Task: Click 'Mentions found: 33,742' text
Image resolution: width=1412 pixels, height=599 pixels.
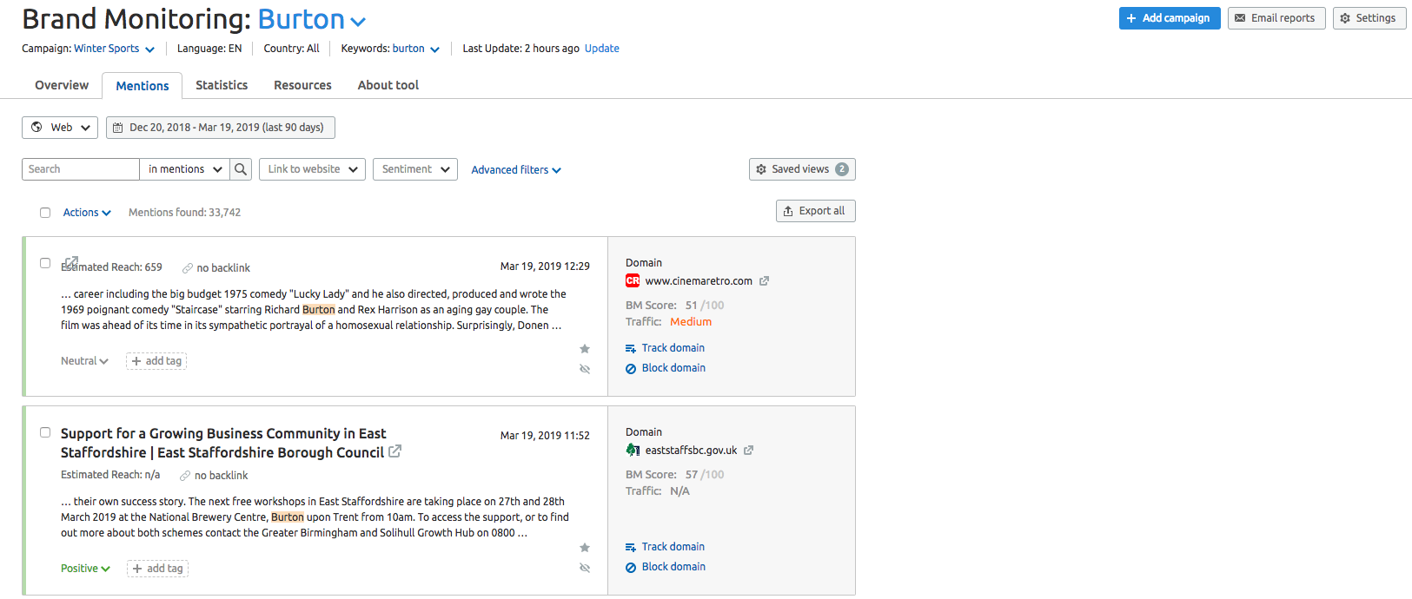Action: pyautogui.click(x=185, y=213)
